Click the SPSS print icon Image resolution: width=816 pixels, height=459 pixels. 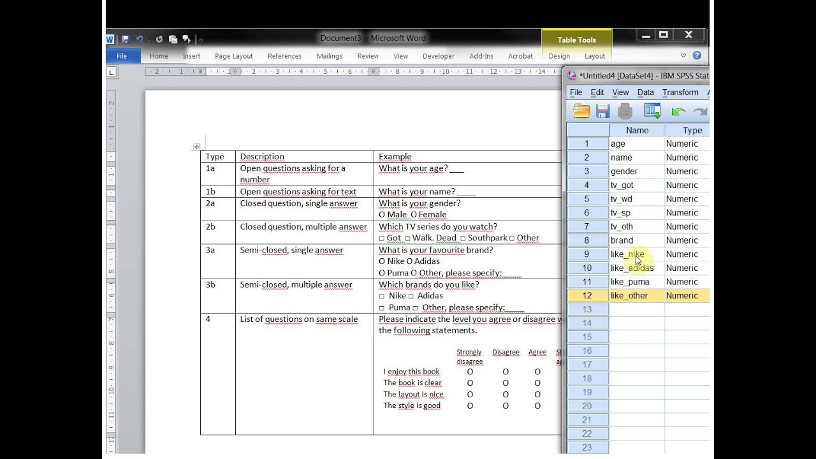[x=625, y=112]
